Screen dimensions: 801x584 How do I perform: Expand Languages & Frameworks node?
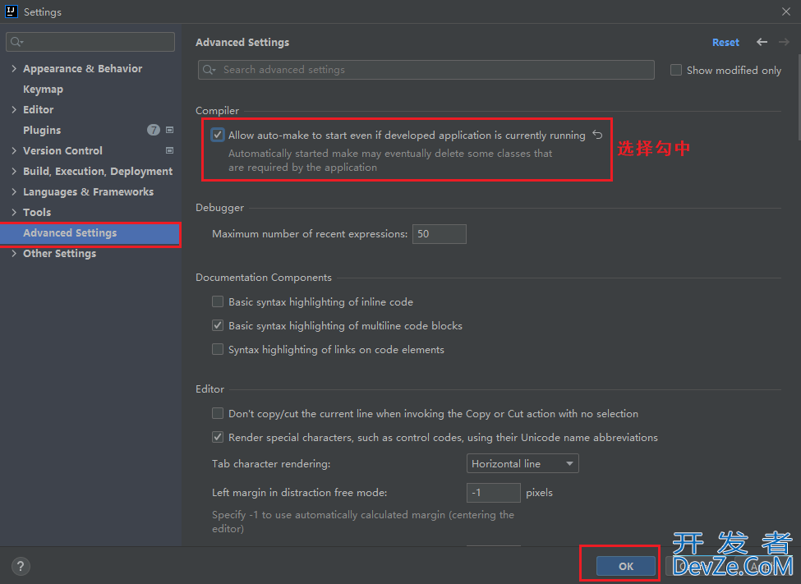14,191
